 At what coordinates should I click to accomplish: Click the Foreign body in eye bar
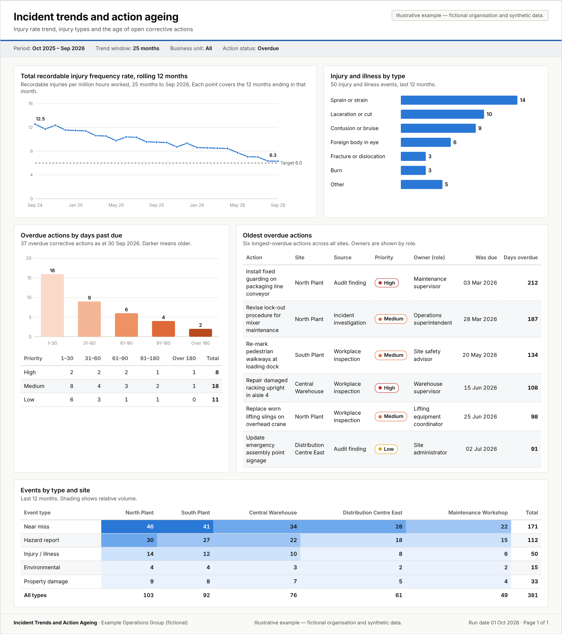tap(426, 142)
